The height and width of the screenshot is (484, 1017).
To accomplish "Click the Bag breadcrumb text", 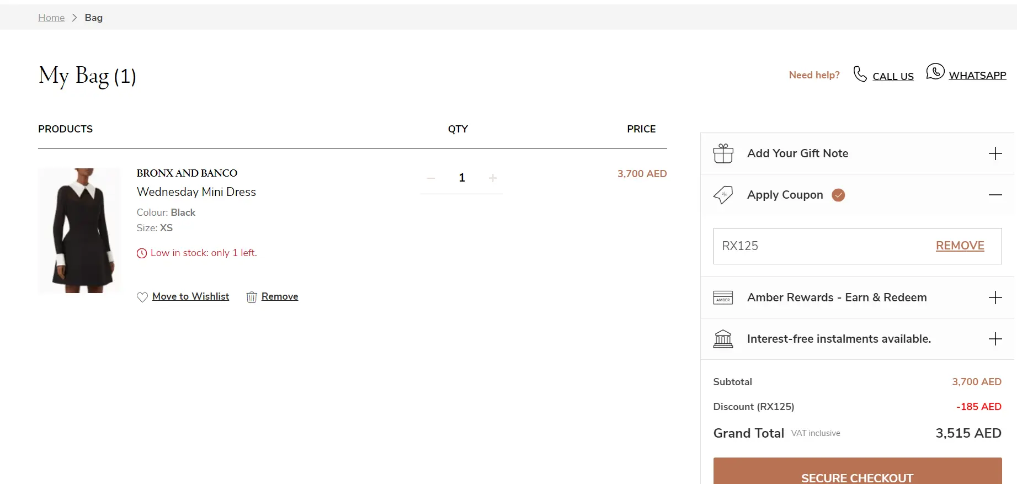I will tap(94, 18).
